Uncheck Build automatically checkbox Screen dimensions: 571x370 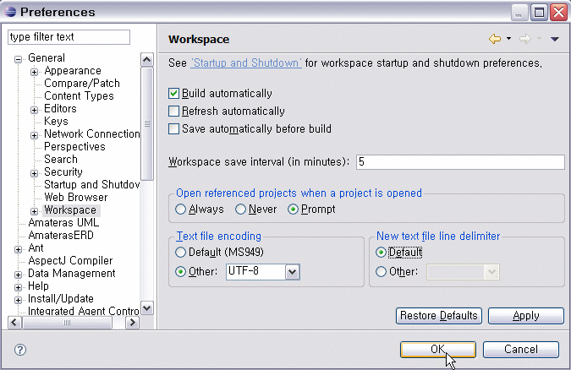pos(175,94)
